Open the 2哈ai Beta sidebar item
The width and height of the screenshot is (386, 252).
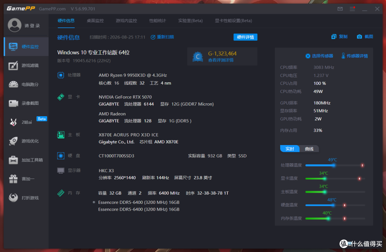(x=26, y=122)
